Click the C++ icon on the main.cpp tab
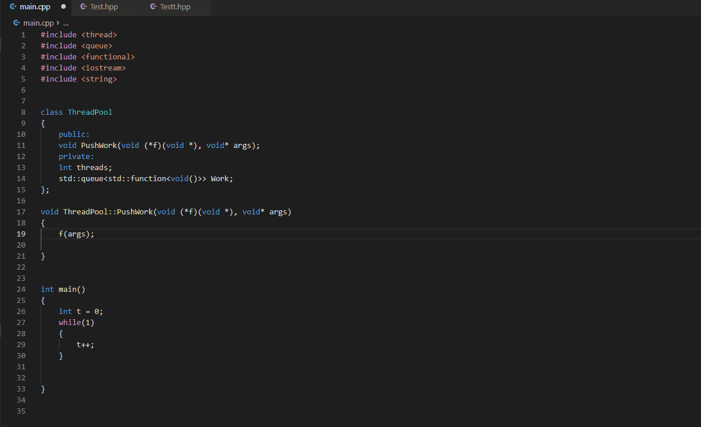Image resolution: width=701 pixels, height=427 pixels. (13, 7)
